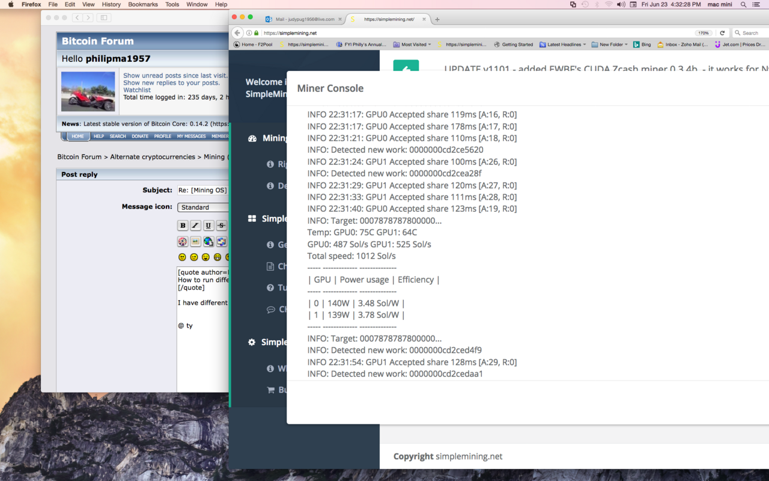Open the Firefox Bookmarks menu

coord(143,4)
